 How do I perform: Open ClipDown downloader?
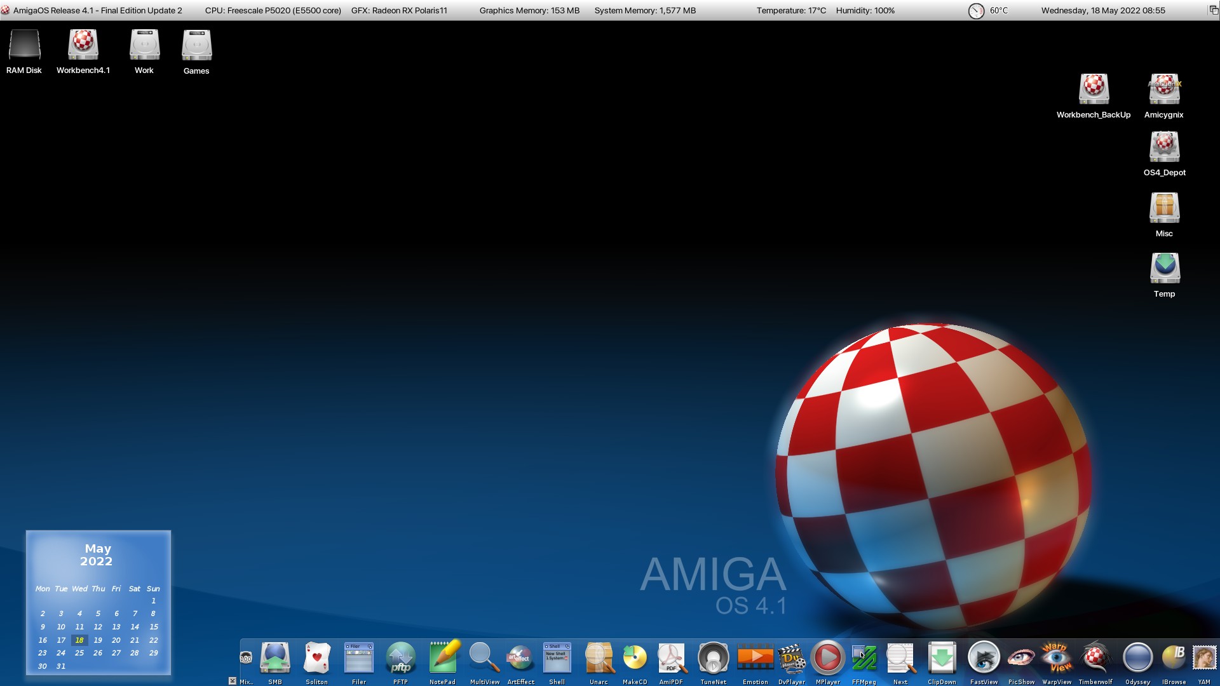tap(942, 659)
